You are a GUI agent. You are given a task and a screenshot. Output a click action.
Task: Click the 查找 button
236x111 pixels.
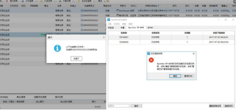(x=136, y=106)
